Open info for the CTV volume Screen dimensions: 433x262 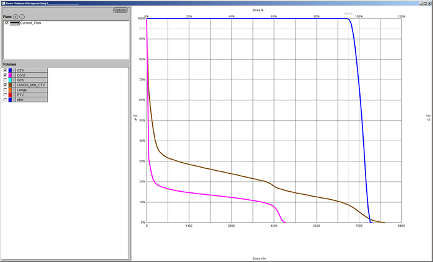tap(14, 71)
